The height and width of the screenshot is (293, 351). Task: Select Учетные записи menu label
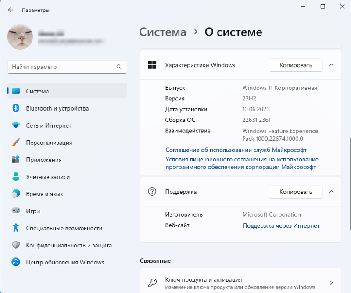[x=48, y=177]
